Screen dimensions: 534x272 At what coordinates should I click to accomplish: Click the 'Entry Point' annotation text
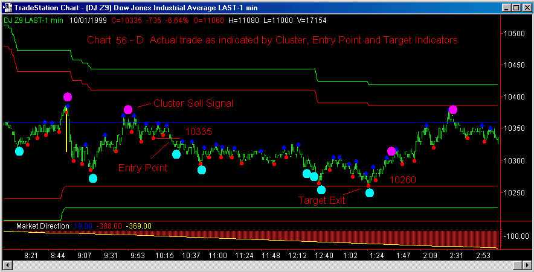(143, 168)
